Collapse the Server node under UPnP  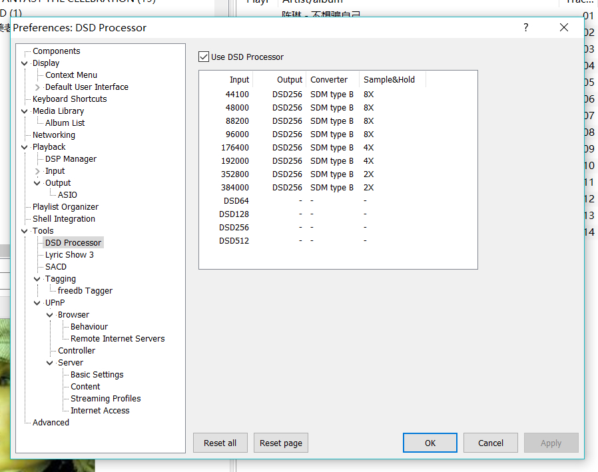click(x=49, y=363)
